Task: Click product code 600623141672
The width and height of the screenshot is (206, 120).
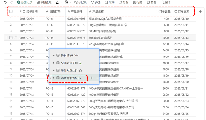Action: [x=76, y=25]
